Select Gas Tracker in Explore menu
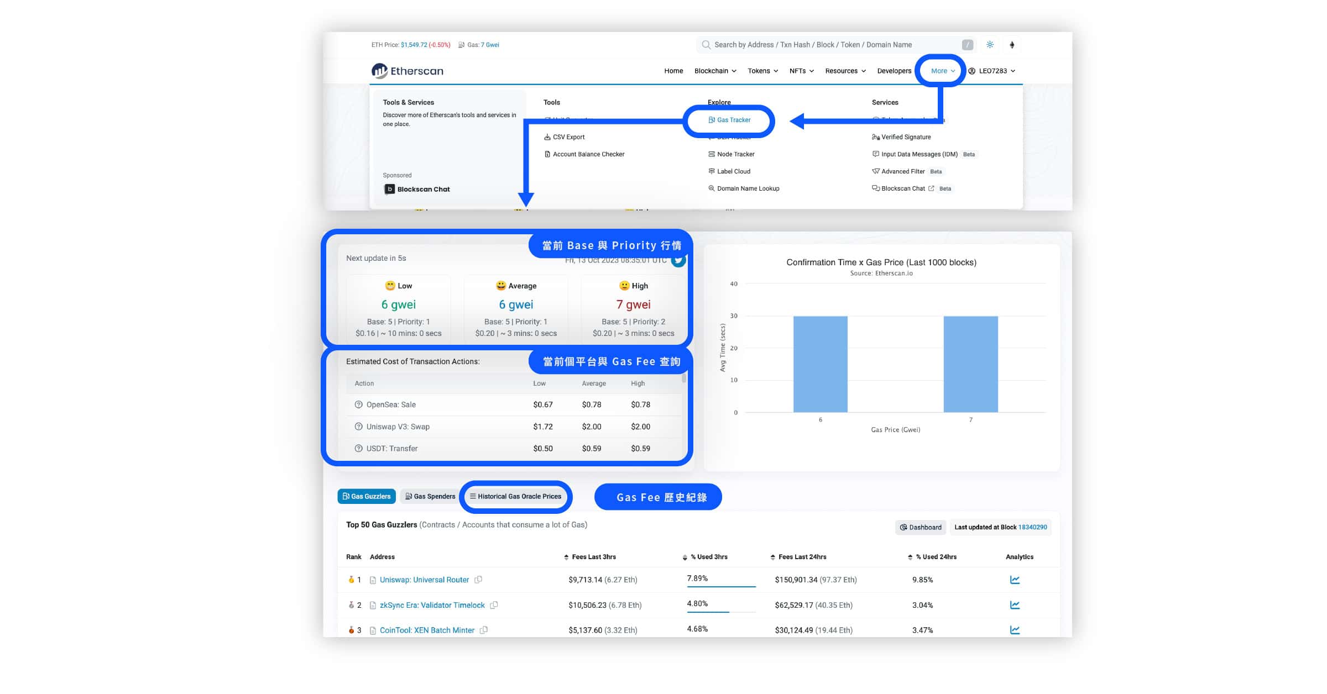Image resolution: width=1327 pixels, height=694 pixels. (729, 120)
